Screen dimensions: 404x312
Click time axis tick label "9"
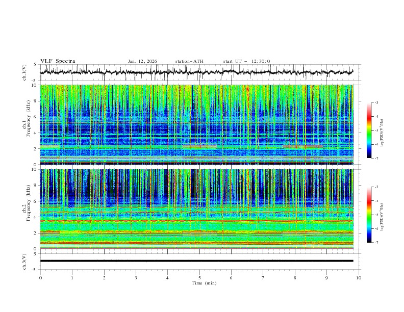[326, 278]
